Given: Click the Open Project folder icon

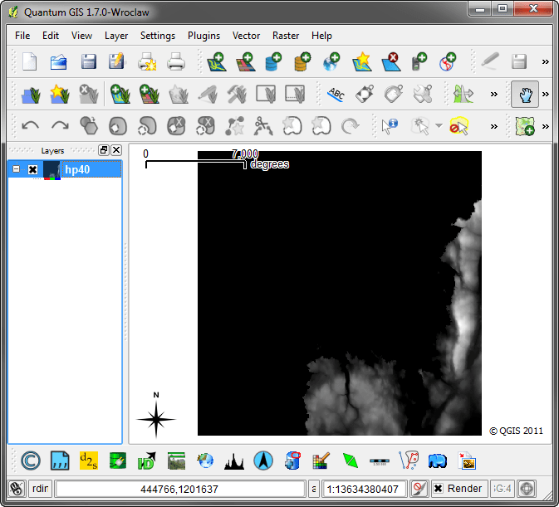Looking at the screenshot, I should pyautogui.click(x=59, y=61).
